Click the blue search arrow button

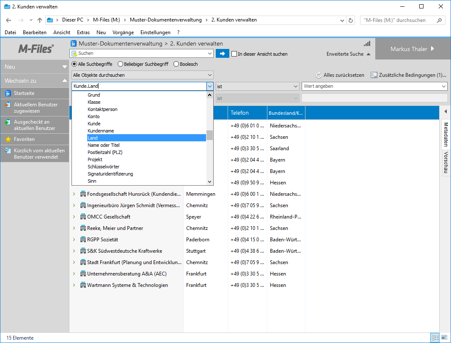222,54
